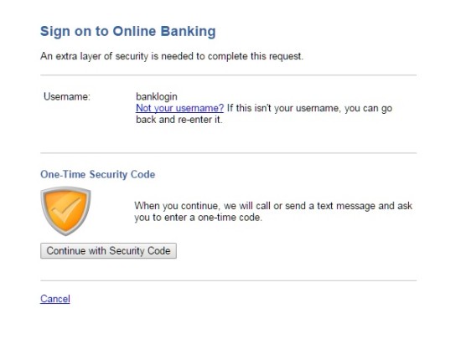Viewport: 461px width, 339px height.
Task: Click the orange security shield icon
Action: tap(65, 211)
